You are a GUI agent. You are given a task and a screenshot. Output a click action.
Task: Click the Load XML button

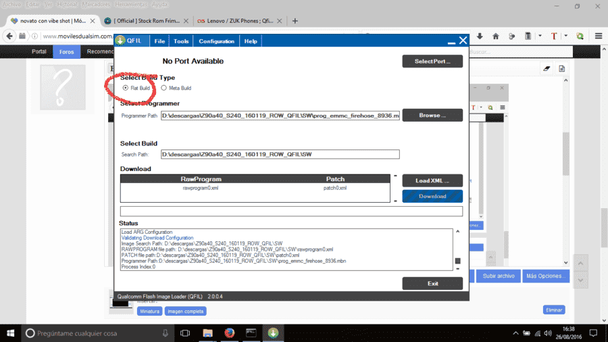tap(432, 180)
